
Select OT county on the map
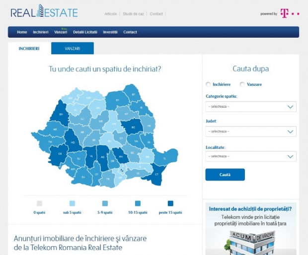click(96, 174)
